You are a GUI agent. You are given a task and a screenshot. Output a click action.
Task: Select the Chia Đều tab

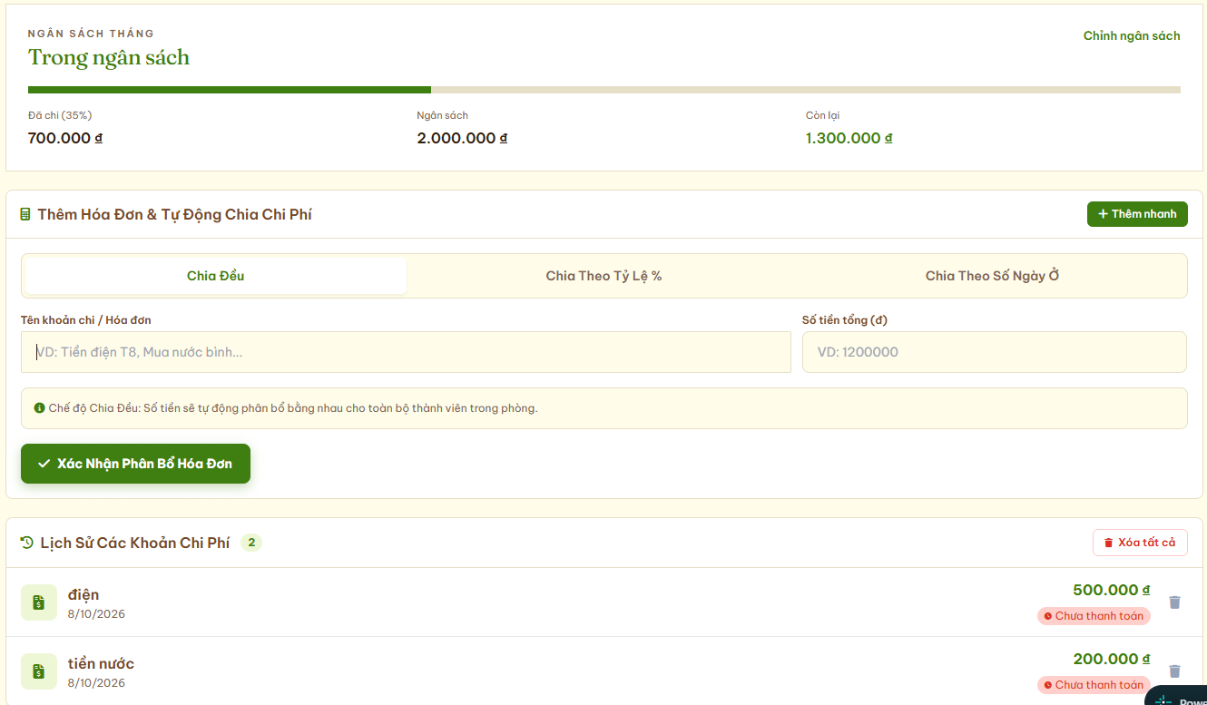click(x=215, y=276)
